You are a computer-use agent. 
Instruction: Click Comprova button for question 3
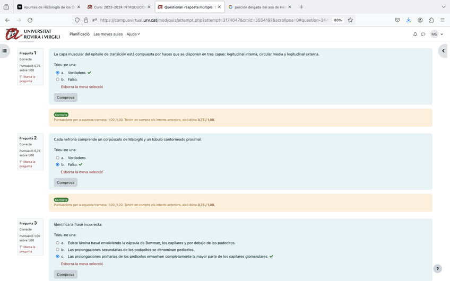click(66, 275)
